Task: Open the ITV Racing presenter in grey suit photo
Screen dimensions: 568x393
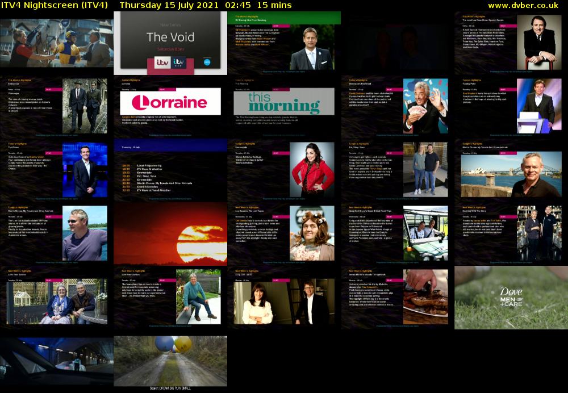Action: tap(312, 47)
